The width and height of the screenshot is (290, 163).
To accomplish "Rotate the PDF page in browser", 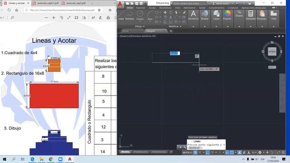I will point(61,18).
